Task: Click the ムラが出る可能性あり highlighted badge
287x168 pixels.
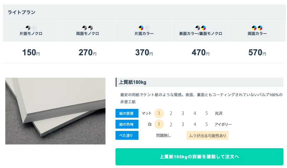Action: 207,135
